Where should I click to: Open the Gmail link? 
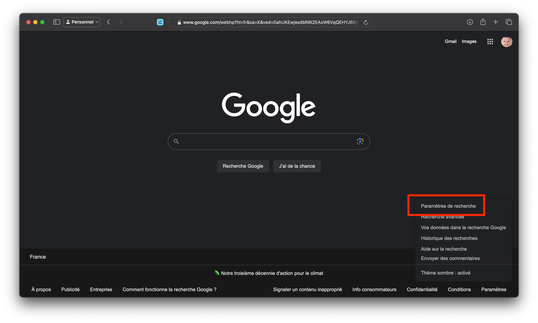tap(451, 41)
